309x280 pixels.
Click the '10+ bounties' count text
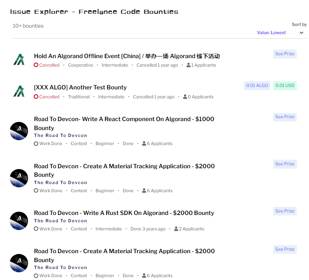28,26
